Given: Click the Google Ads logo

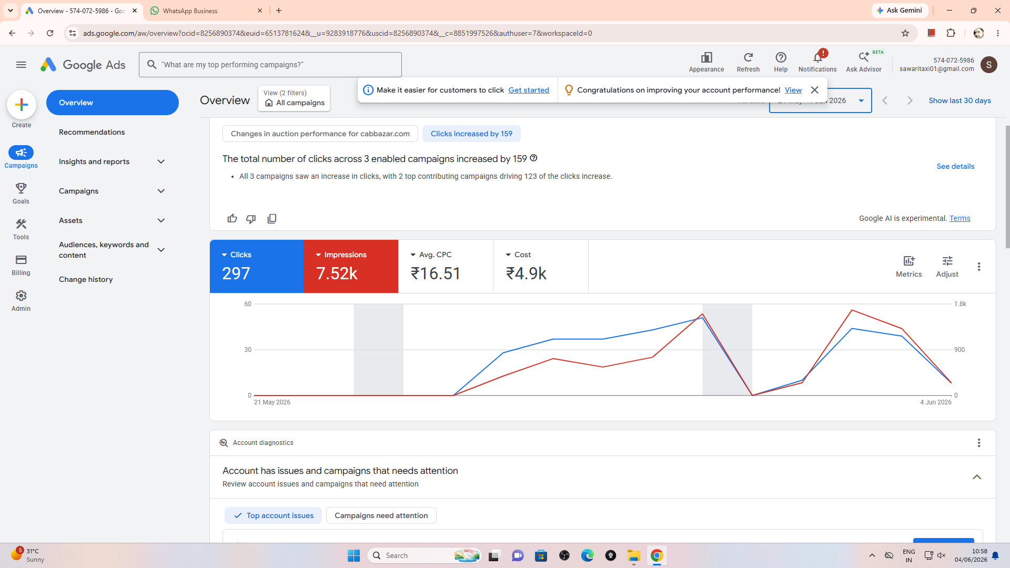Looking at the screenshot, I should click(x=83, y=65).
